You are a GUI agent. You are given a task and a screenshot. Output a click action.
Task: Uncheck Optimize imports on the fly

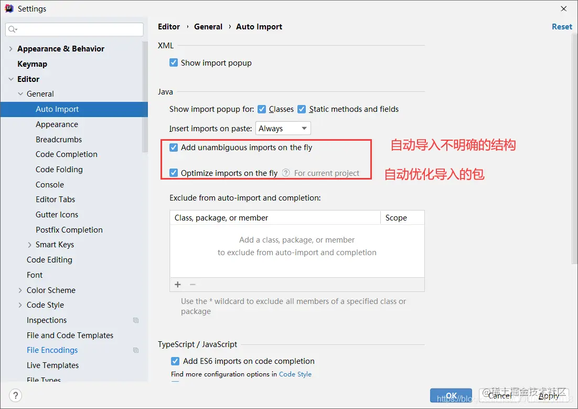[174, 173]
